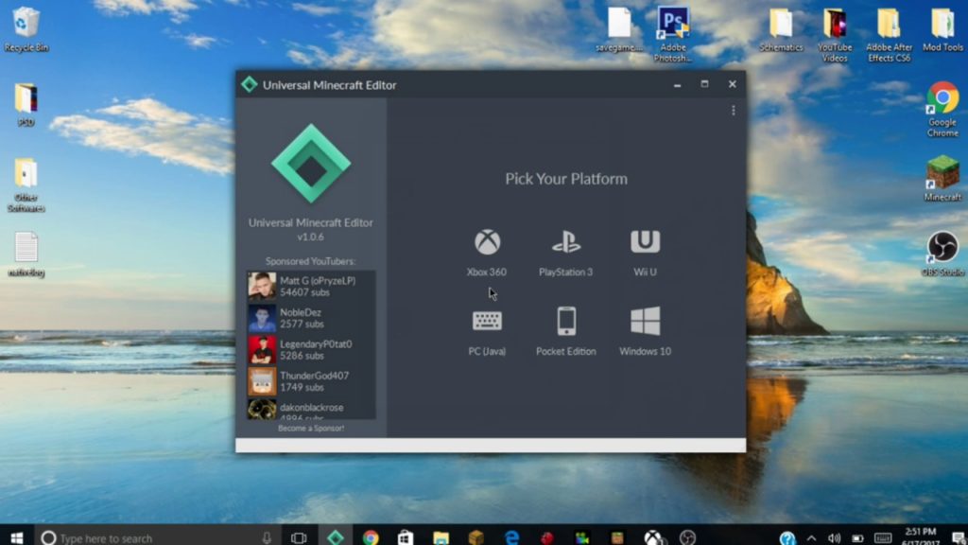
Task: Select the PC (Java) keyboard icon
Action: 487,321
